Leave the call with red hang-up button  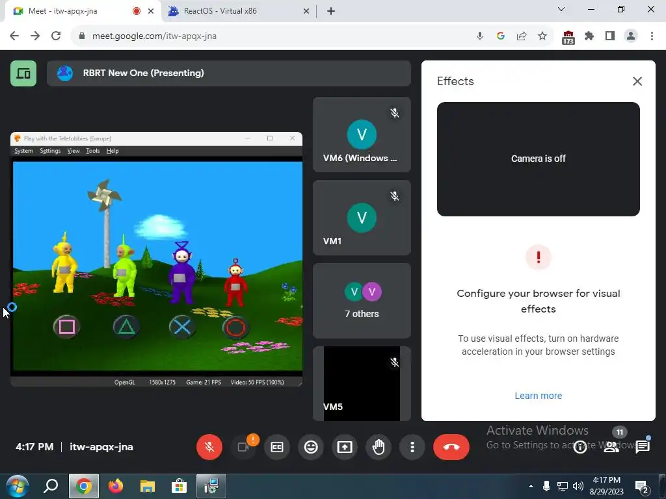(451, 447)
